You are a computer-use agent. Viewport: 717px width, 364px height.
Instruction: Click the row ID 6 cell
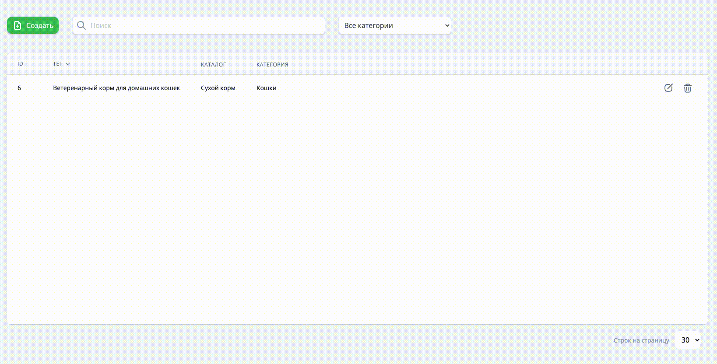19,88
